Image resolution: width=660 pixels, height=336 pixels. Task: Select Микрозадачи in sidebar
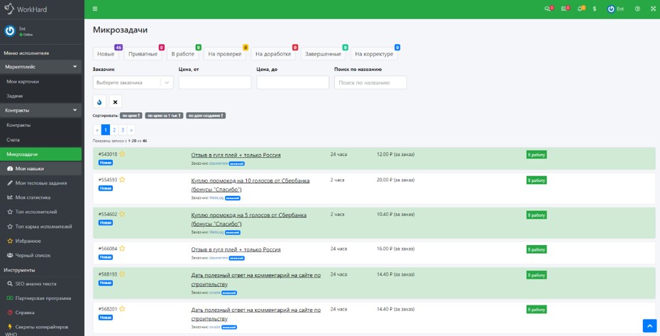[41, 154]
